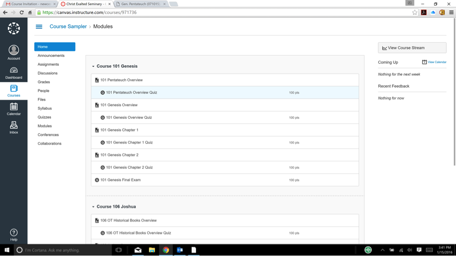Open Collaborations in course navigation
Viewport: 456px width, 256px height.
tap(50, 144)
